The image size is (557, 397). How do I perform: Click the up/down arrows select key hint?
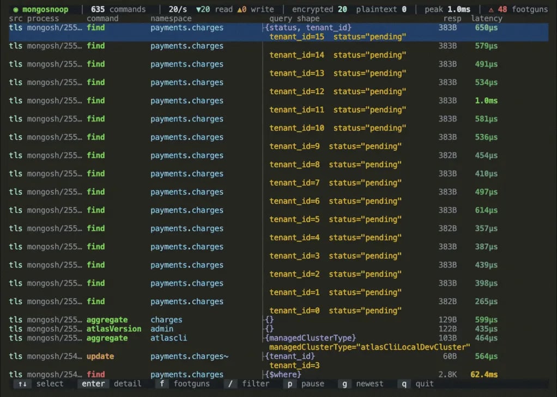point(22,384)
